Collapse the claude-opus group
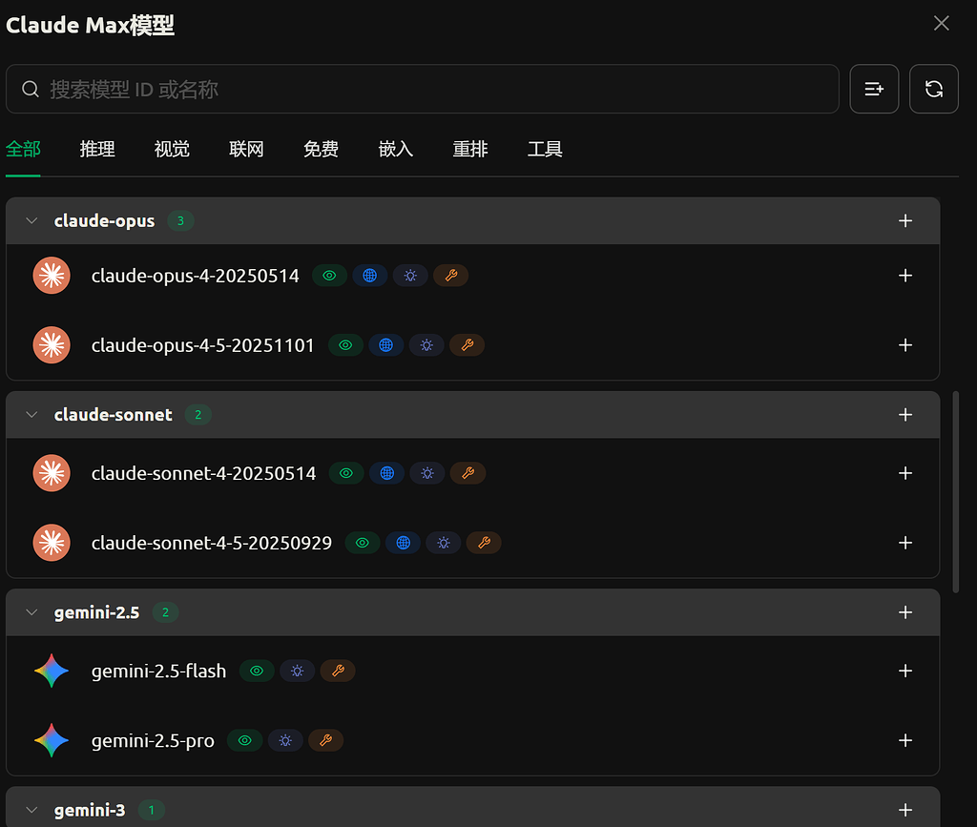 (x=31, y=220)
